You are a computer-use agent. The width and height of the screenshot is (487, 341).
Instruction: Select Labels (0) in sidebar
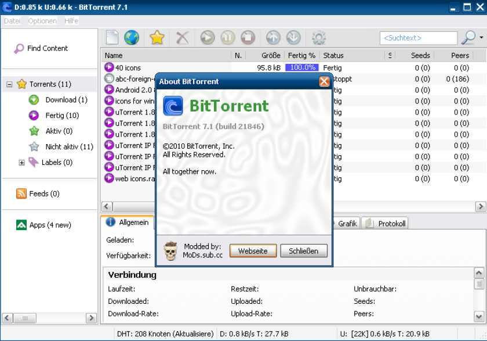tap(50, 163)
